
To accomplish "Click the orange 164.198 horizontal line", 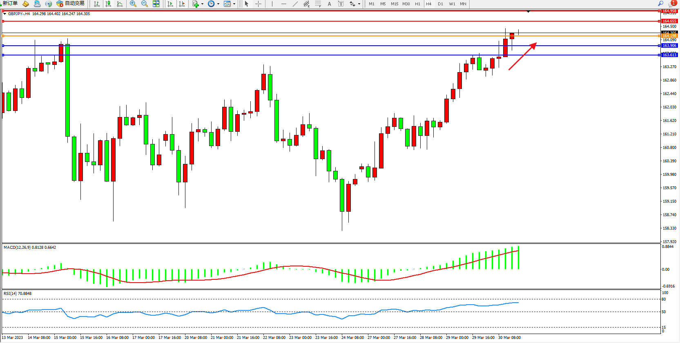I will (x=286, y=36).
